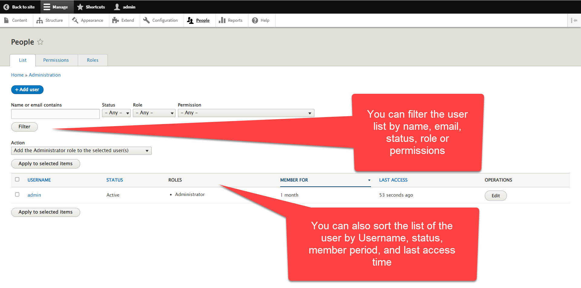
Task: Open the admin user menu icon
Action: 117,7
